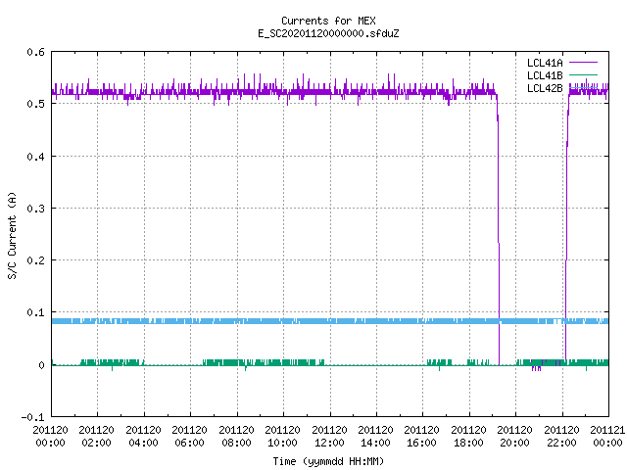This screenshot has width=627, height=470.
Task: Click the LCL41A legend label
Action: coord(545,63)
